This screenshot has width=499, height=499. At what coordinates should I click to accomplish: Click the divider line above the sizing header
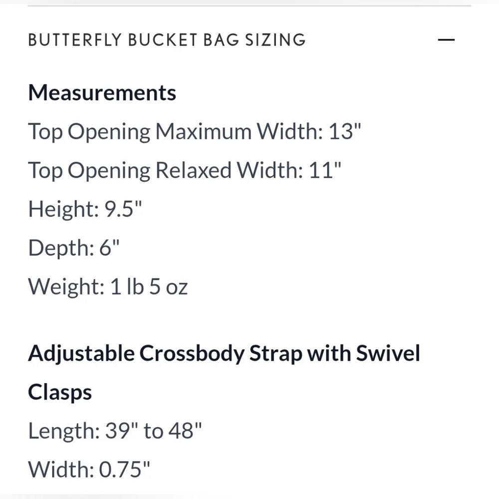pos(249,6)
